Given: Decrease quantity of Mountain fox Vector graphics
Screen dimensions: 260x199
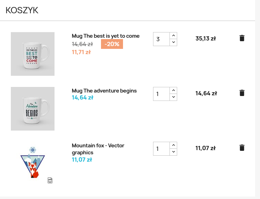Looking at the screenshot, I should click(174, 152).
